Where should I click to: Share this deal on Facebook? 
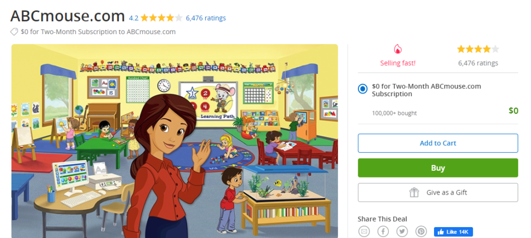pos(383,231)
